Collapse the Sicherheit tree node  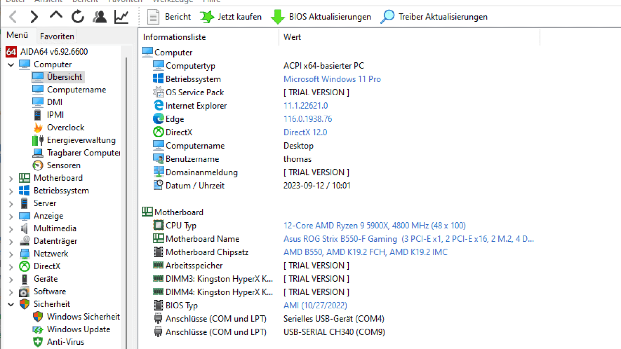(x=11, y=304)
